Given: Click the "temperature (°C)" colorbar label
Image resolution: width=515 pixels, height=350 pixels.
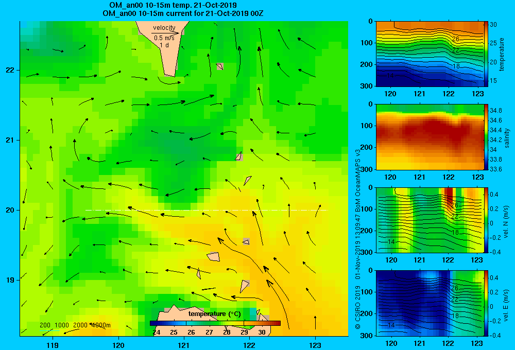Looking at the screenshot, I should [215, 314].
